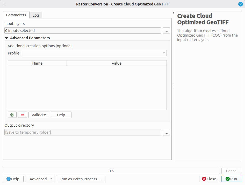Click the Validate creation options button
Screen dimensions: 245x185
[x=39, y=115]
